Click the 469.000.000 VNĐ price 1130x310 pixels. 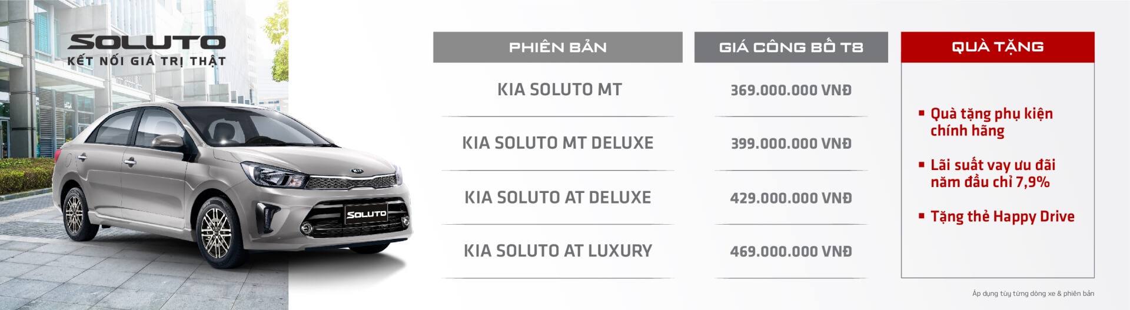coord(790,251)
